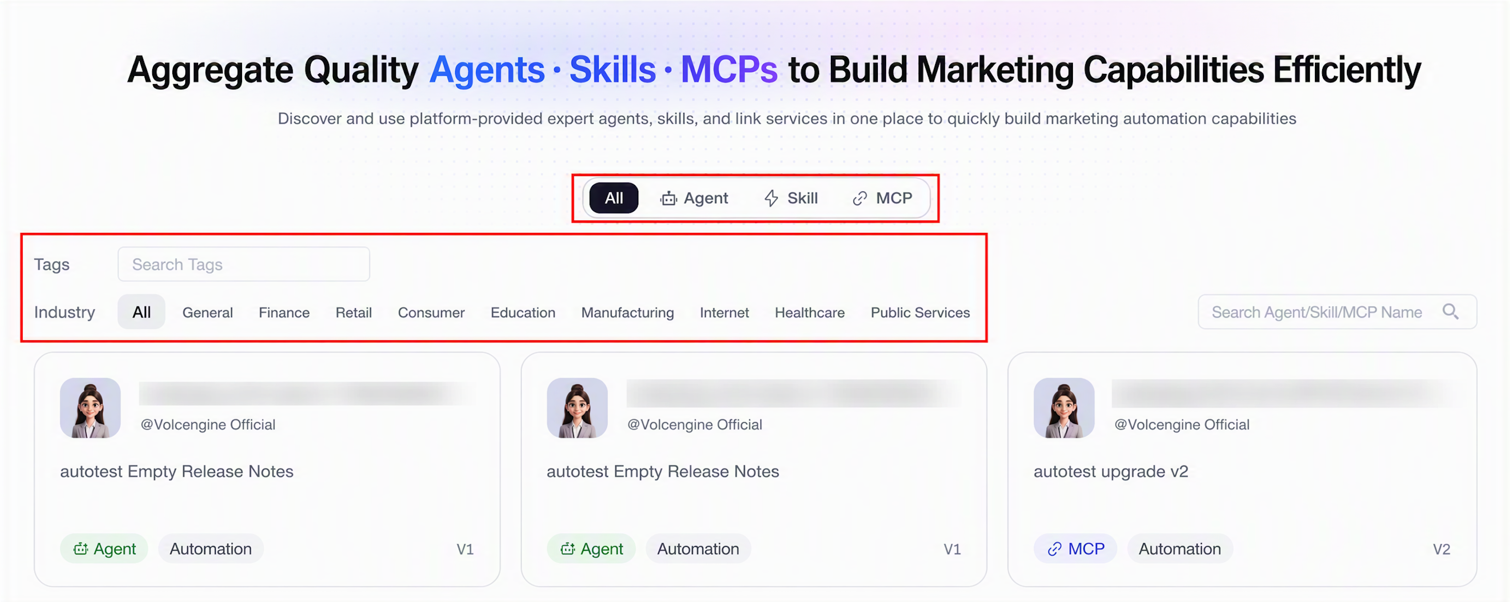The width and height of the screenshot is (1510, 602).
Task: Switch to the MCP type tab
Action: coord(882,198)
